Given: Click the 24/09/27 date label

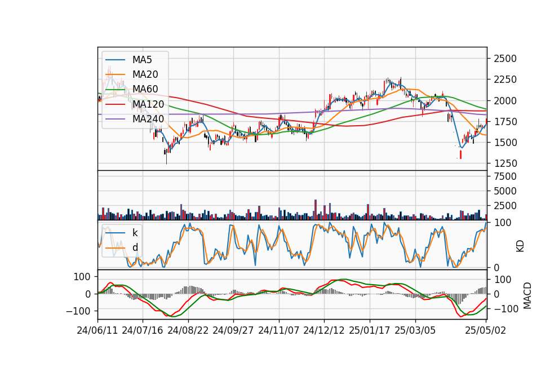Looking at the screenshot, I should coord(233,330).
